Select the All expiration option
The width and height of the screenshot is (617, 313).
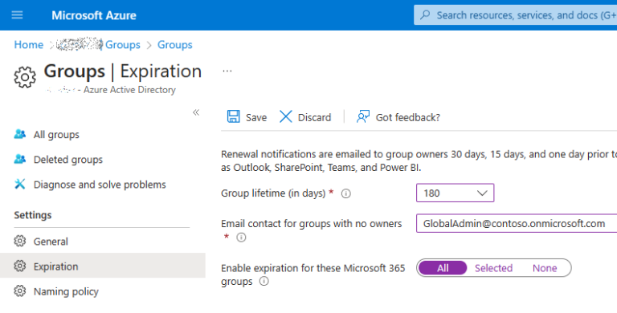tap(443, 268)
